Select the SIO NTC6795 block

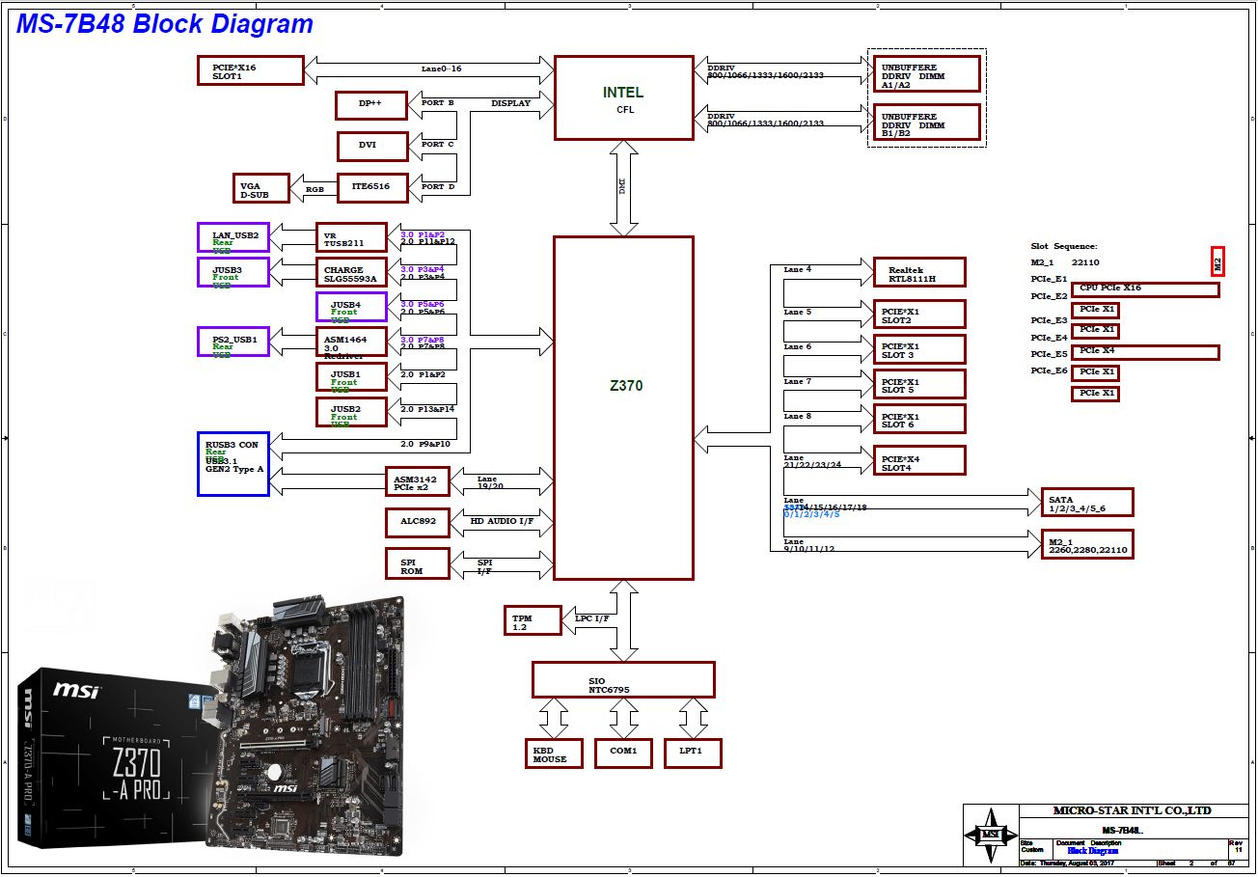623,679
